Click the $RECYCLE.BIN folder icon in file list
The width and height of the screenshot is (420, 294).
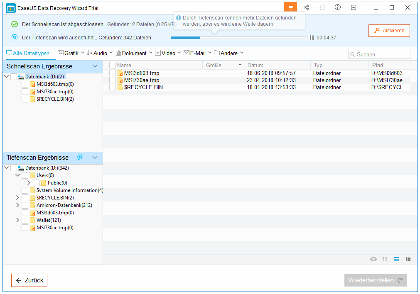coord(120,87)
